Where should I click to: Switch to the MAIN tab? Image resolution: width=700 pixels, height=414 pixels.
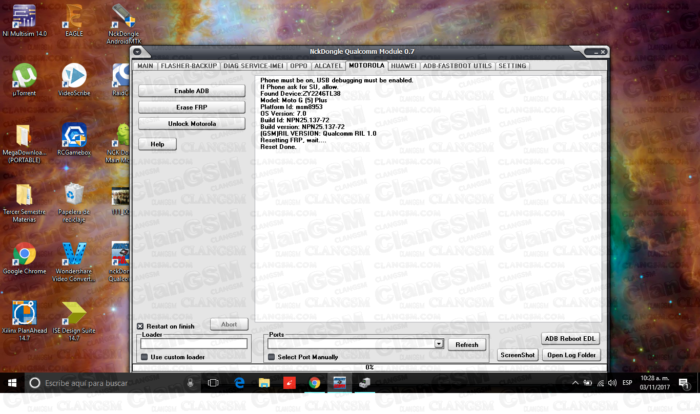coord(146,66)
